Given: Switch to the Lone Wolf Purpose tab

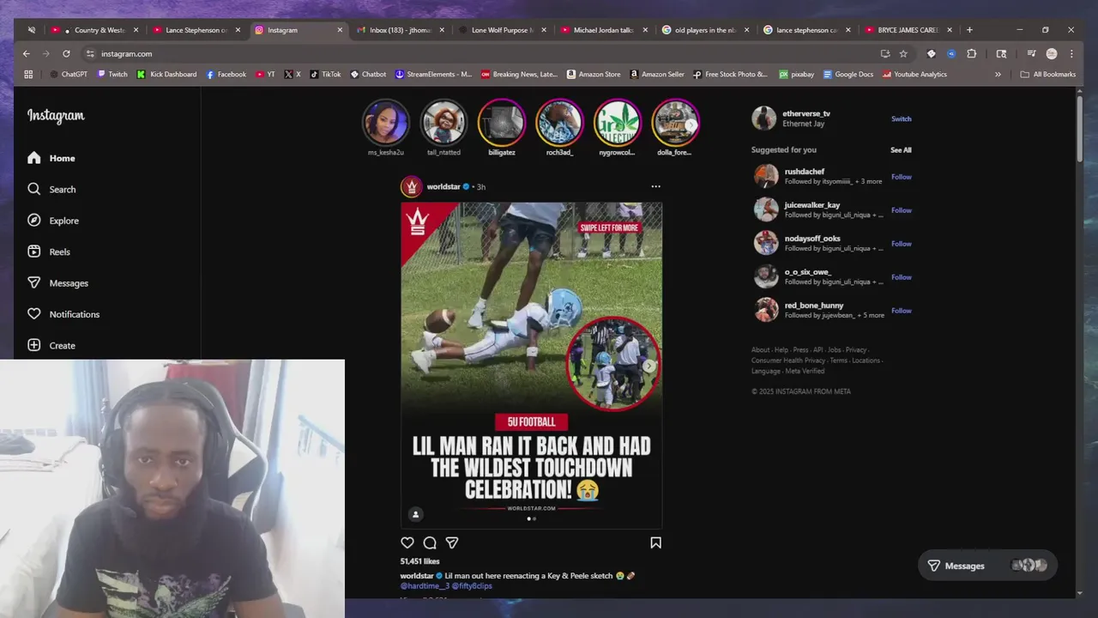Looking at the screenshot, I should (x=502, y=30).
